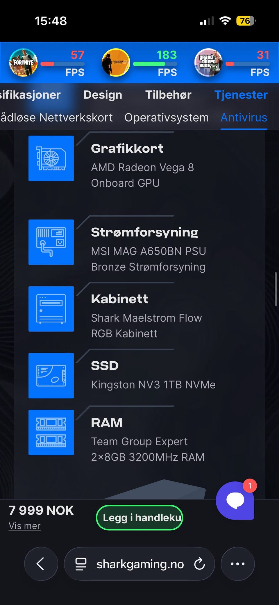Tap MSI MAG A650BN PSU description

[149, 259]
